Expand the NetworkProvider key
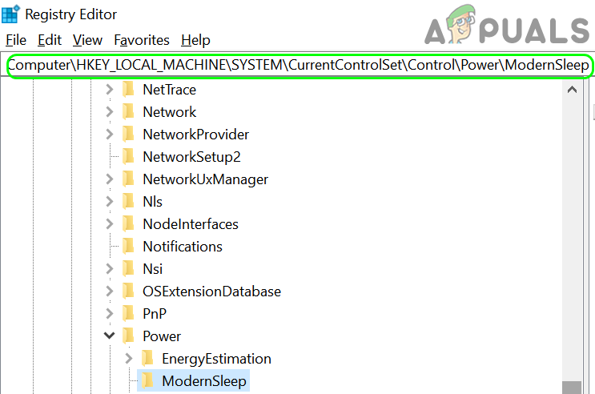Viewport: 595px width, 394px height. tap(110, 135)
